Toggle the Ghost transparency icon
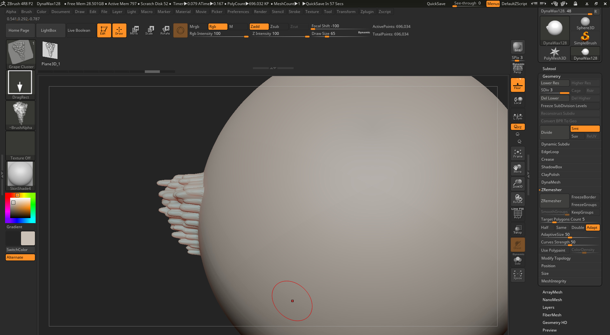This screenshot has width=610, height=335. pos(518,245)
